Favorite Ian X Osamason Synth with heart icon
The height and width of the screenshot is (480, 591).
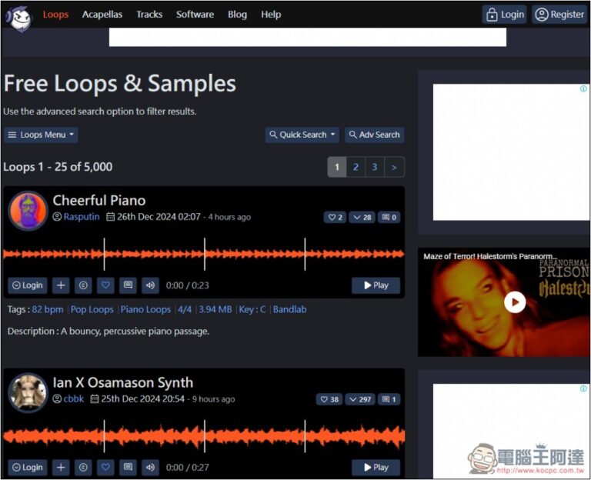[106, 467]
